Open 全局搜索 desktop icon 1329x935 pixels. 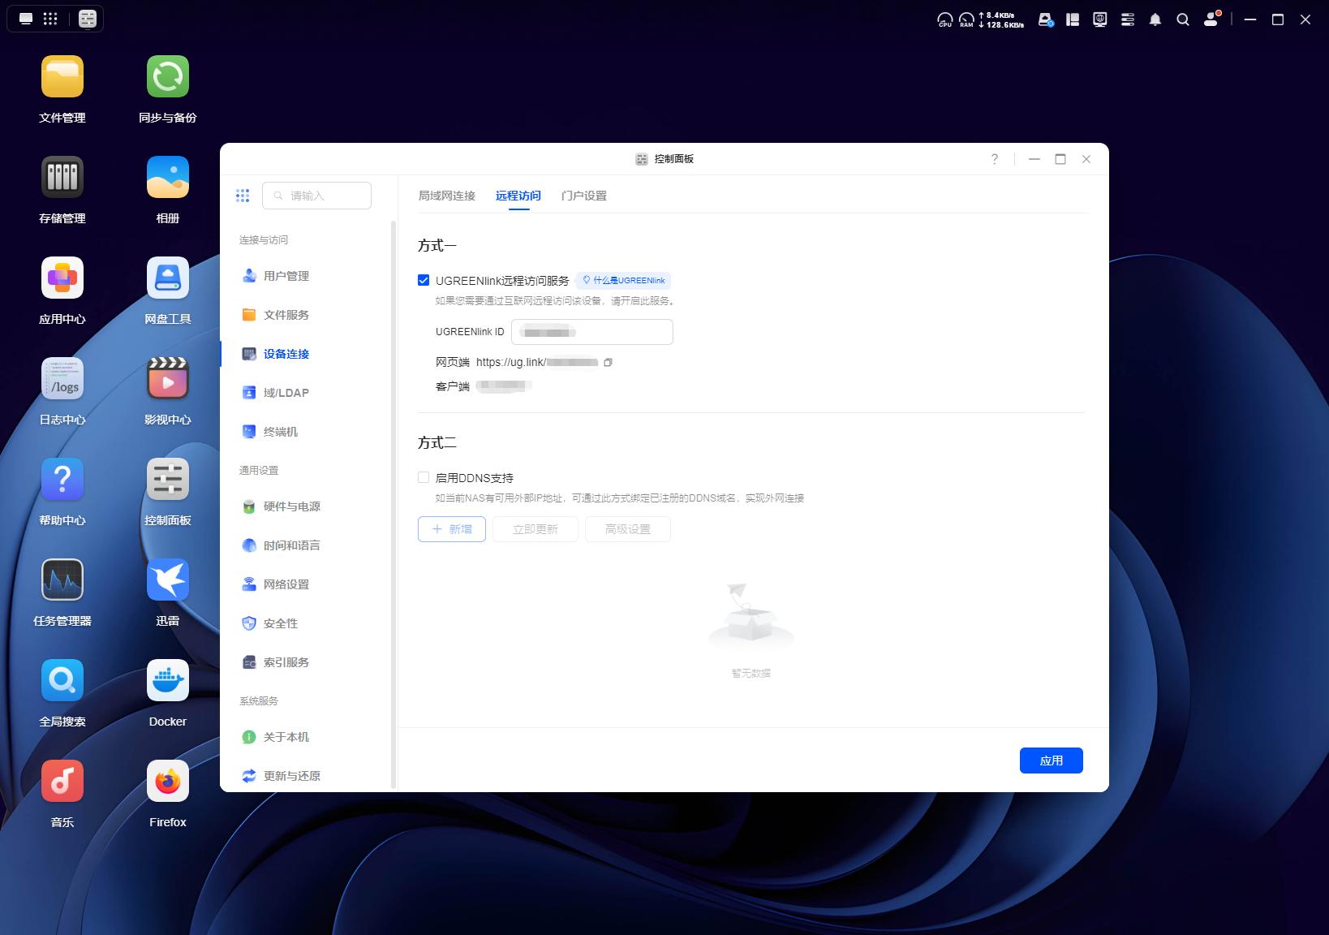[x=62, y=680]
